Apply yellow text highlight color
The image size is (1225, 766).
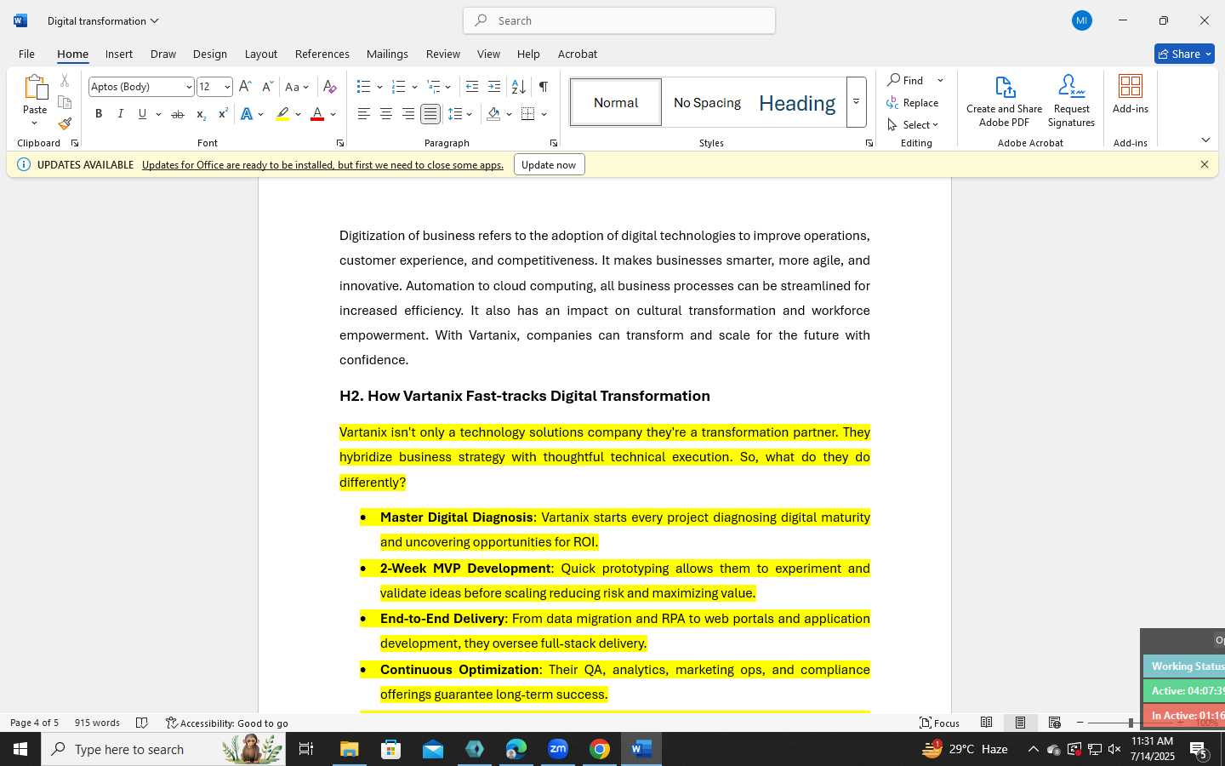pos(282,114)
